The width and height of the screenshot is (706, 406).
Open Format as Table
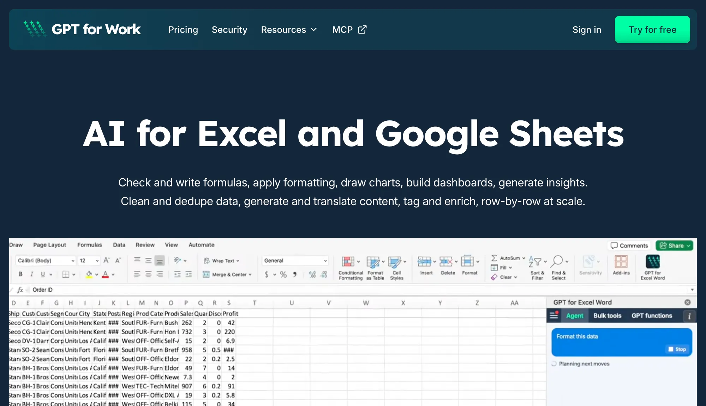[x=375, y=268]
